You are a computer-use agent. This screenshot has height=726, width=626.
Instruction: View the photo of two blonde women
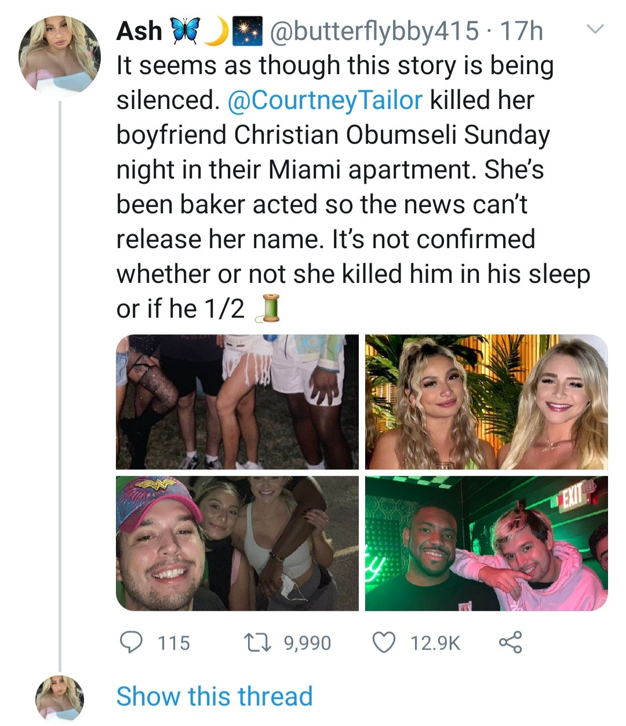point(486,402)
